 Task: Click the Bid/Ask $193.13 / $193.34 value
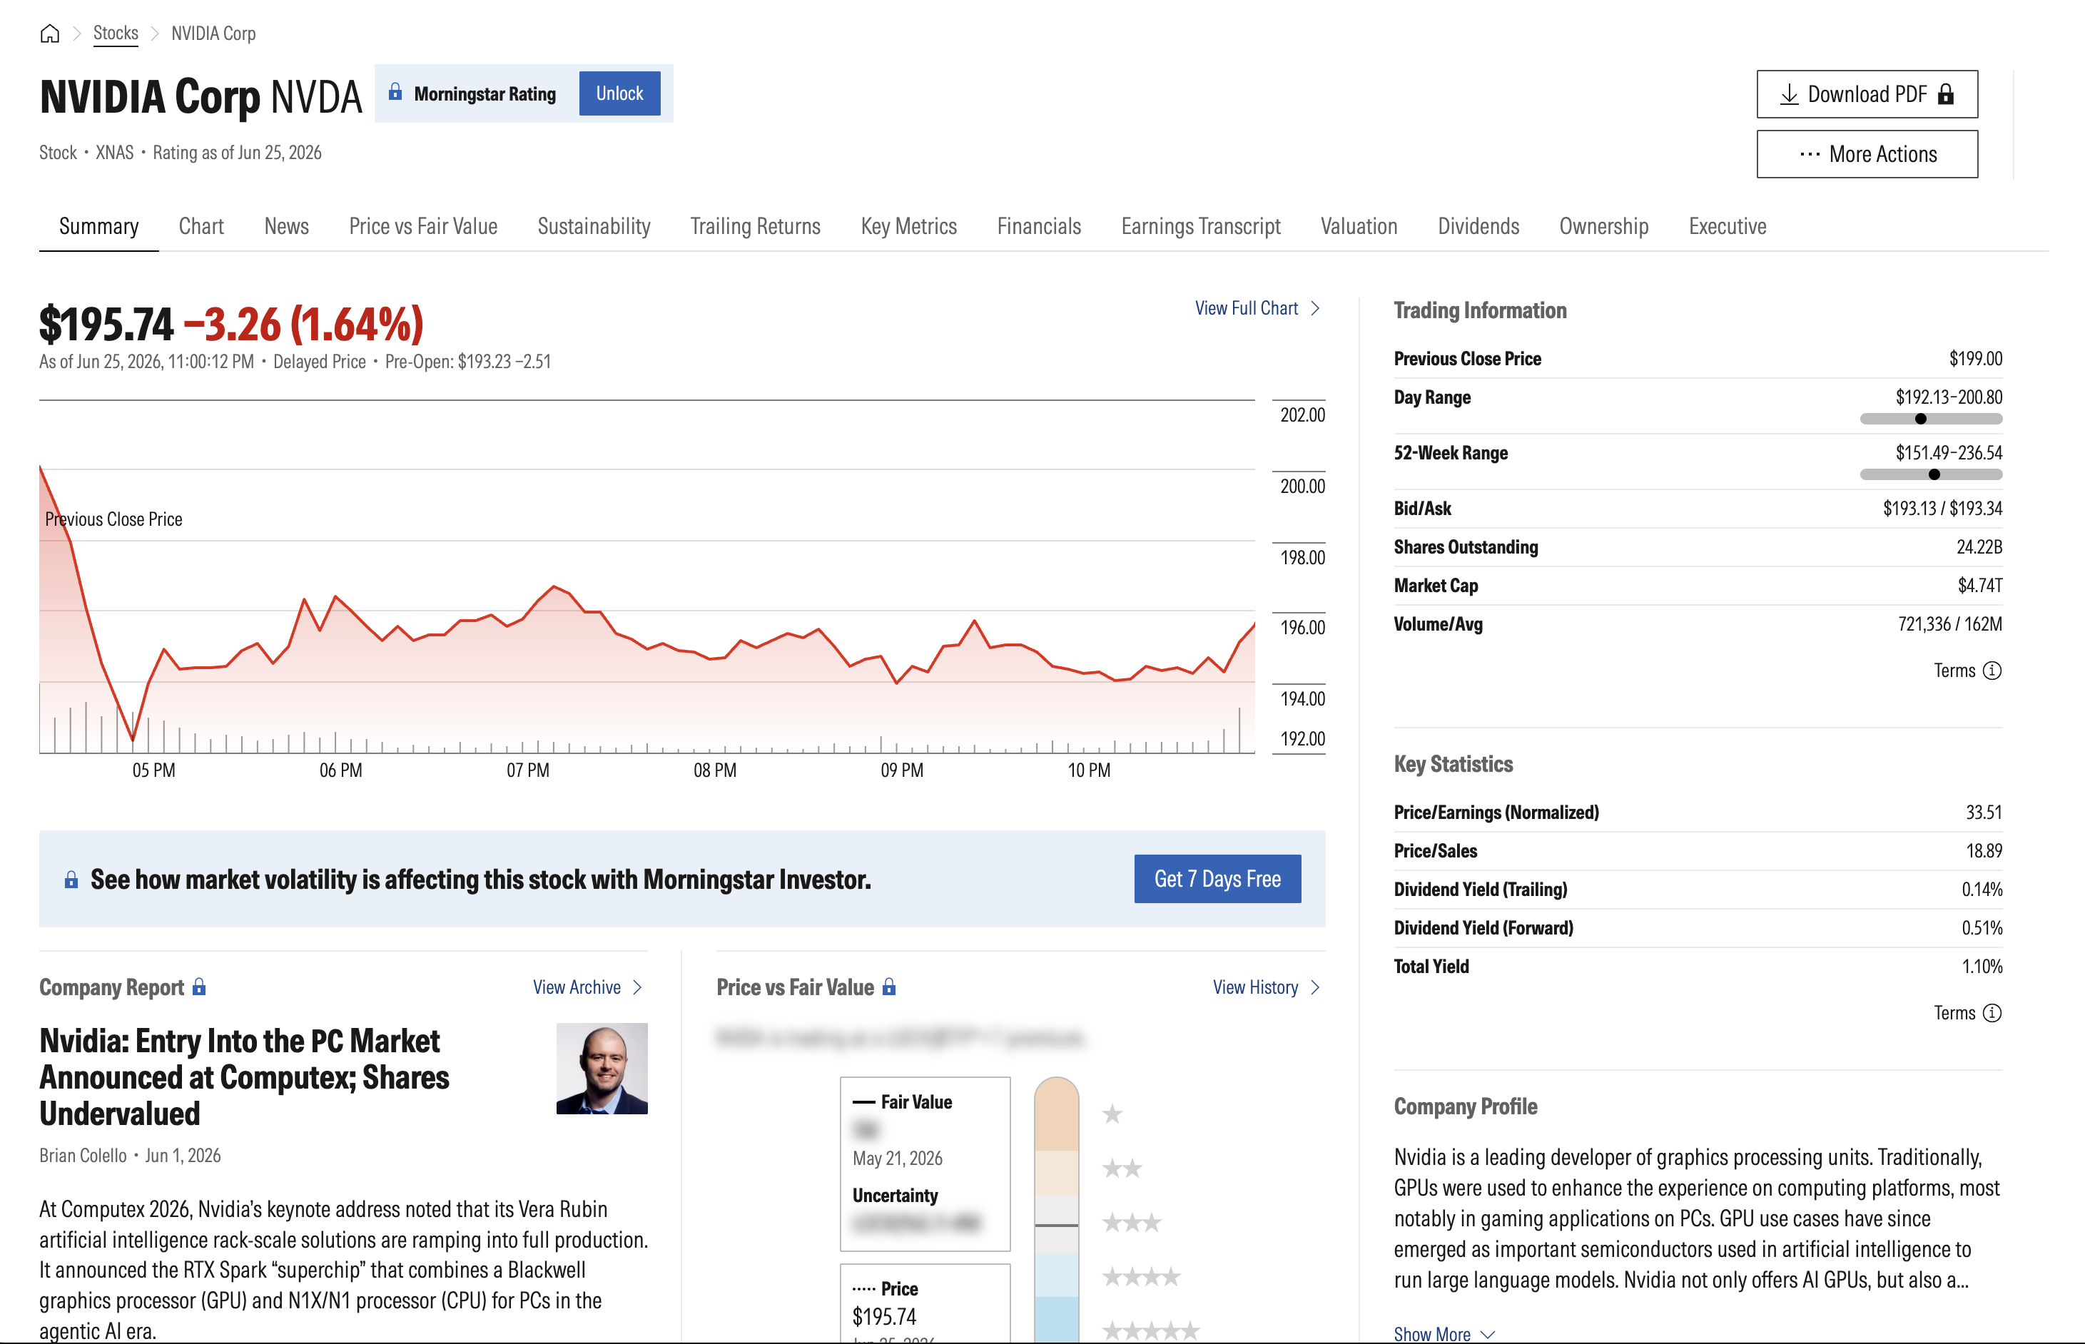click(x=1942, y=509)
